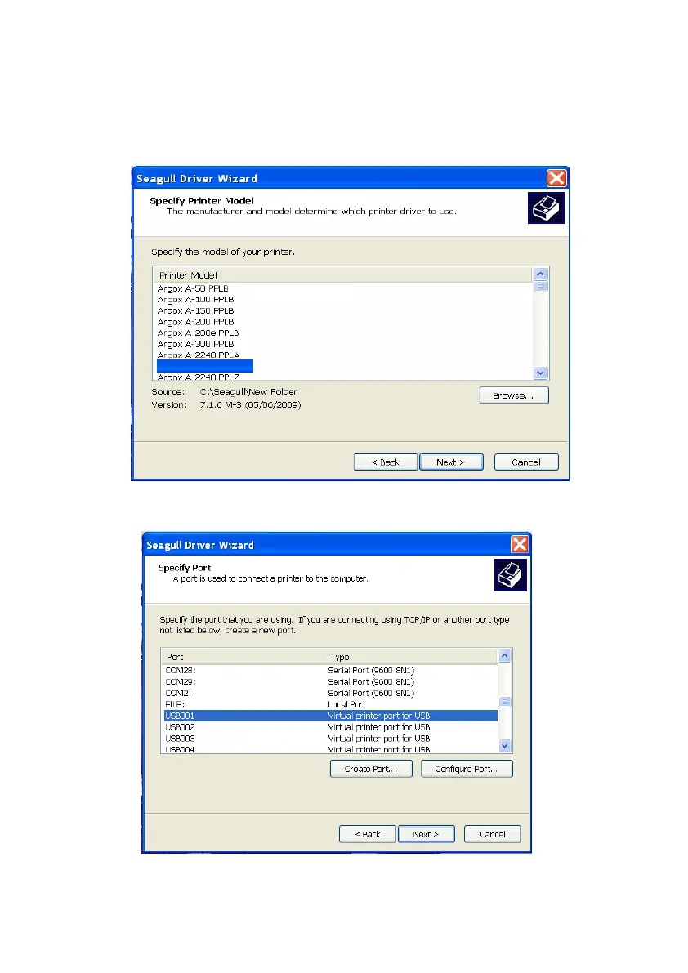
Task: Select Argox A-50 PPLB model
Action: point(193,288)
